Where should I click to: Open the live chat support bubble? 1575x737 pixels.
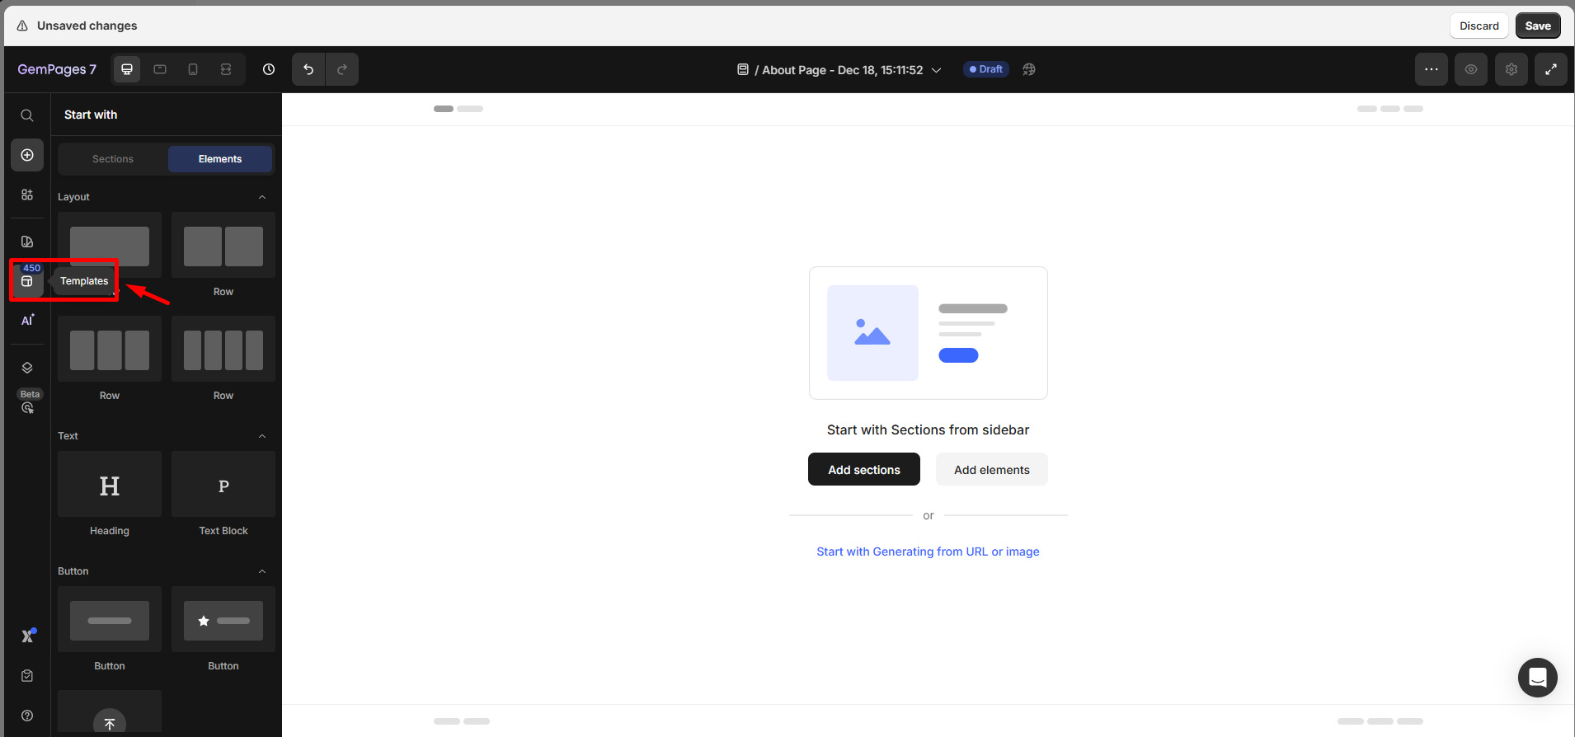pos(1537,678)
